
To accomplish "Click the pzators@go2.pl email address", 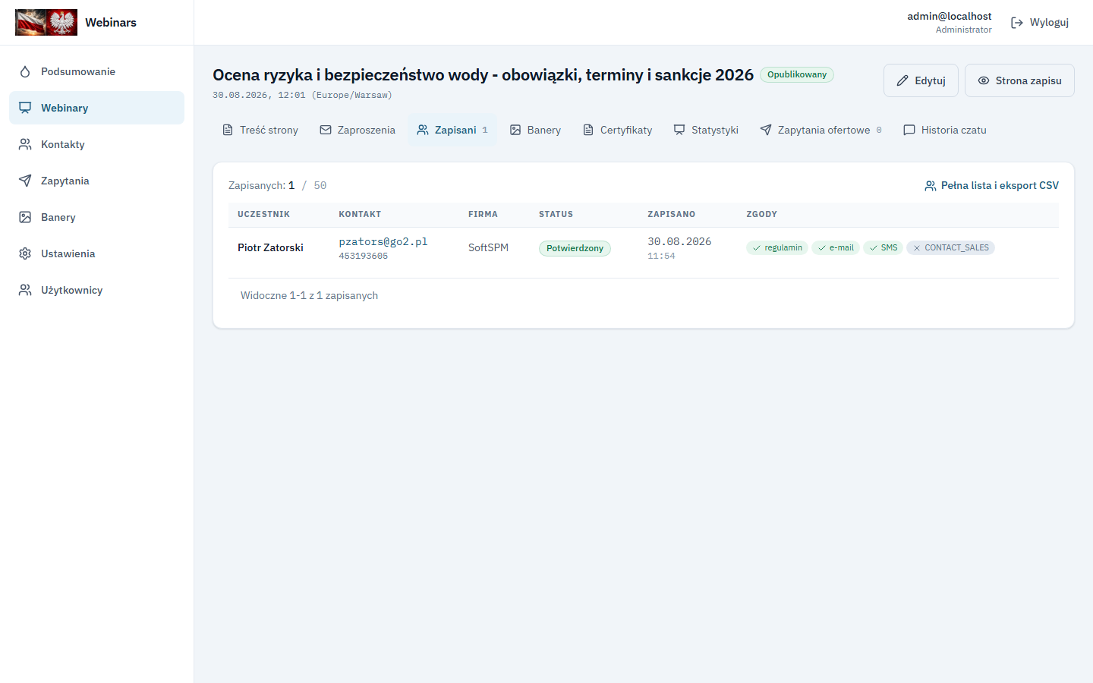I will [x=383, y=241].
